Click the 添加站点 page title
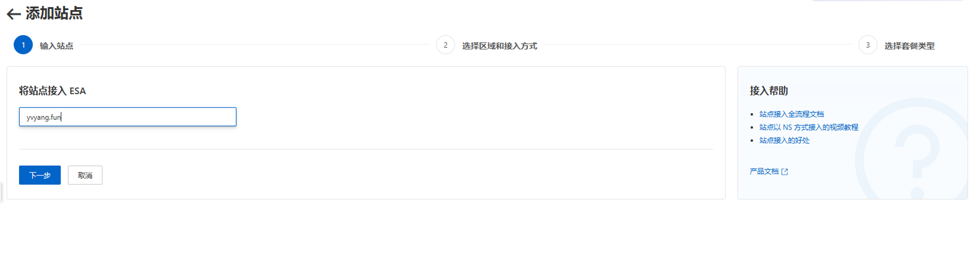 coord(54,14)
